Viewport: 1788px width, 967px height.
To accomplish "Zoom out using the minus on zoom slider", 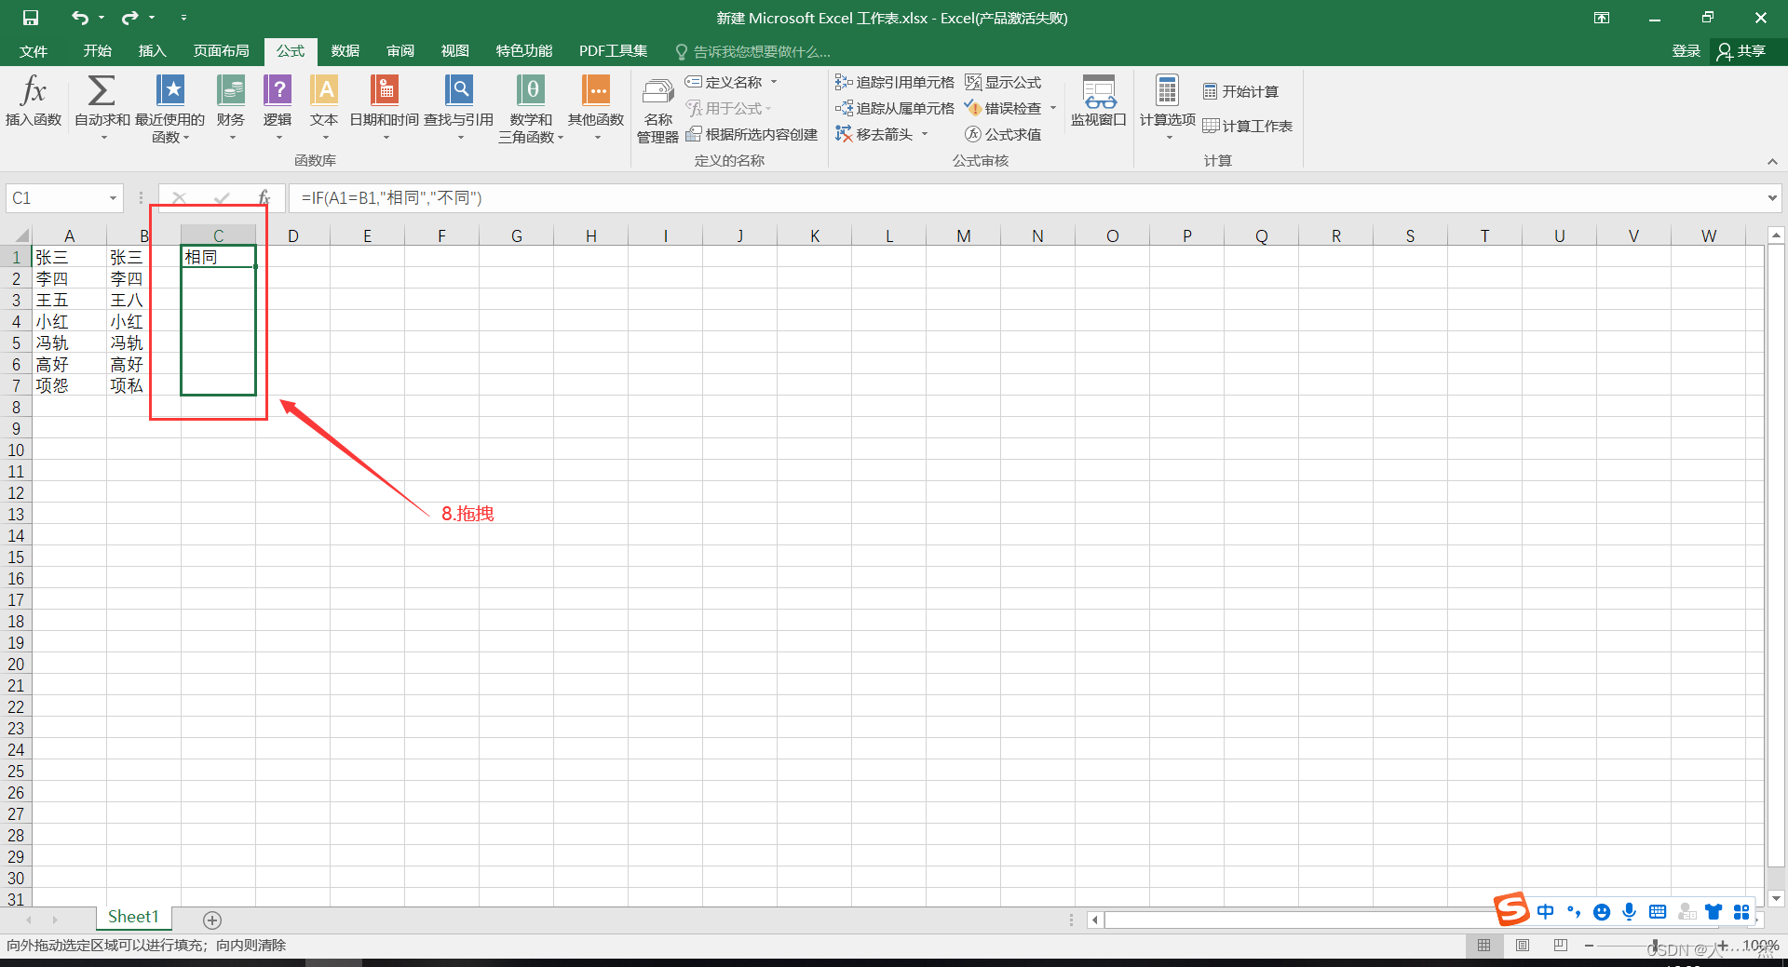I will tap(1590, 946).
